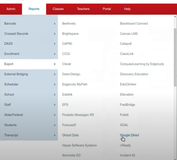The width and height of the screenshot is (177, 160).
Task: Choose Students menu item
Action: (x=29, y=125)
